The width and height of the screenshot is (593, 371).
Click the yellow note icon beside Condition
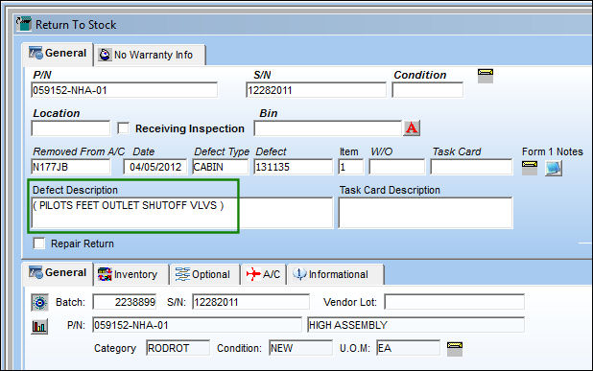[x=486, y=76]
